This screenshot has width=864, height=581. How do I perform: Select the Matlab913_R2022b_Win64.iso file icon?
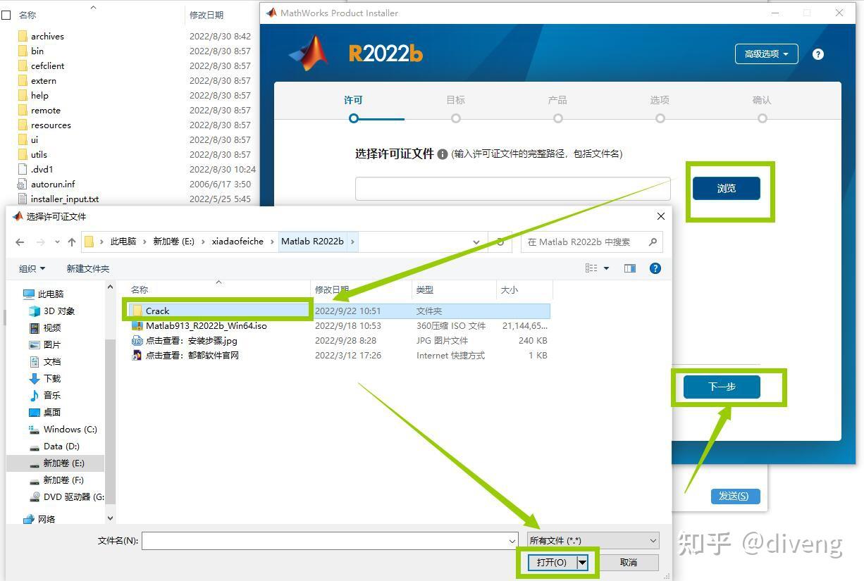pos(137,325)
